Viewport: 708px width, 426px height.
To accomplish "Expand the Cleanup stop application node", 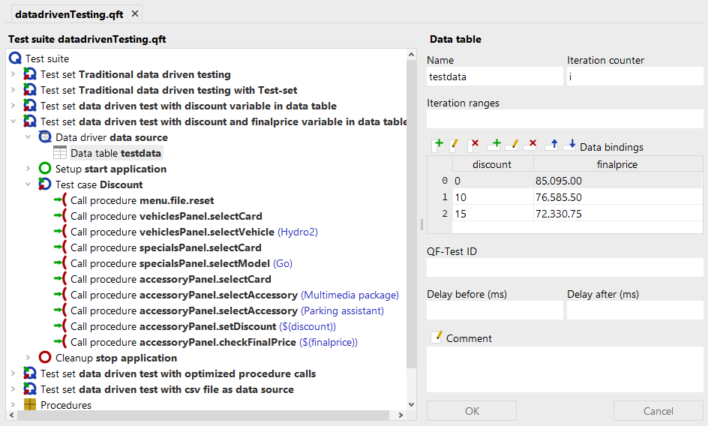I will [x=28, y=357].
